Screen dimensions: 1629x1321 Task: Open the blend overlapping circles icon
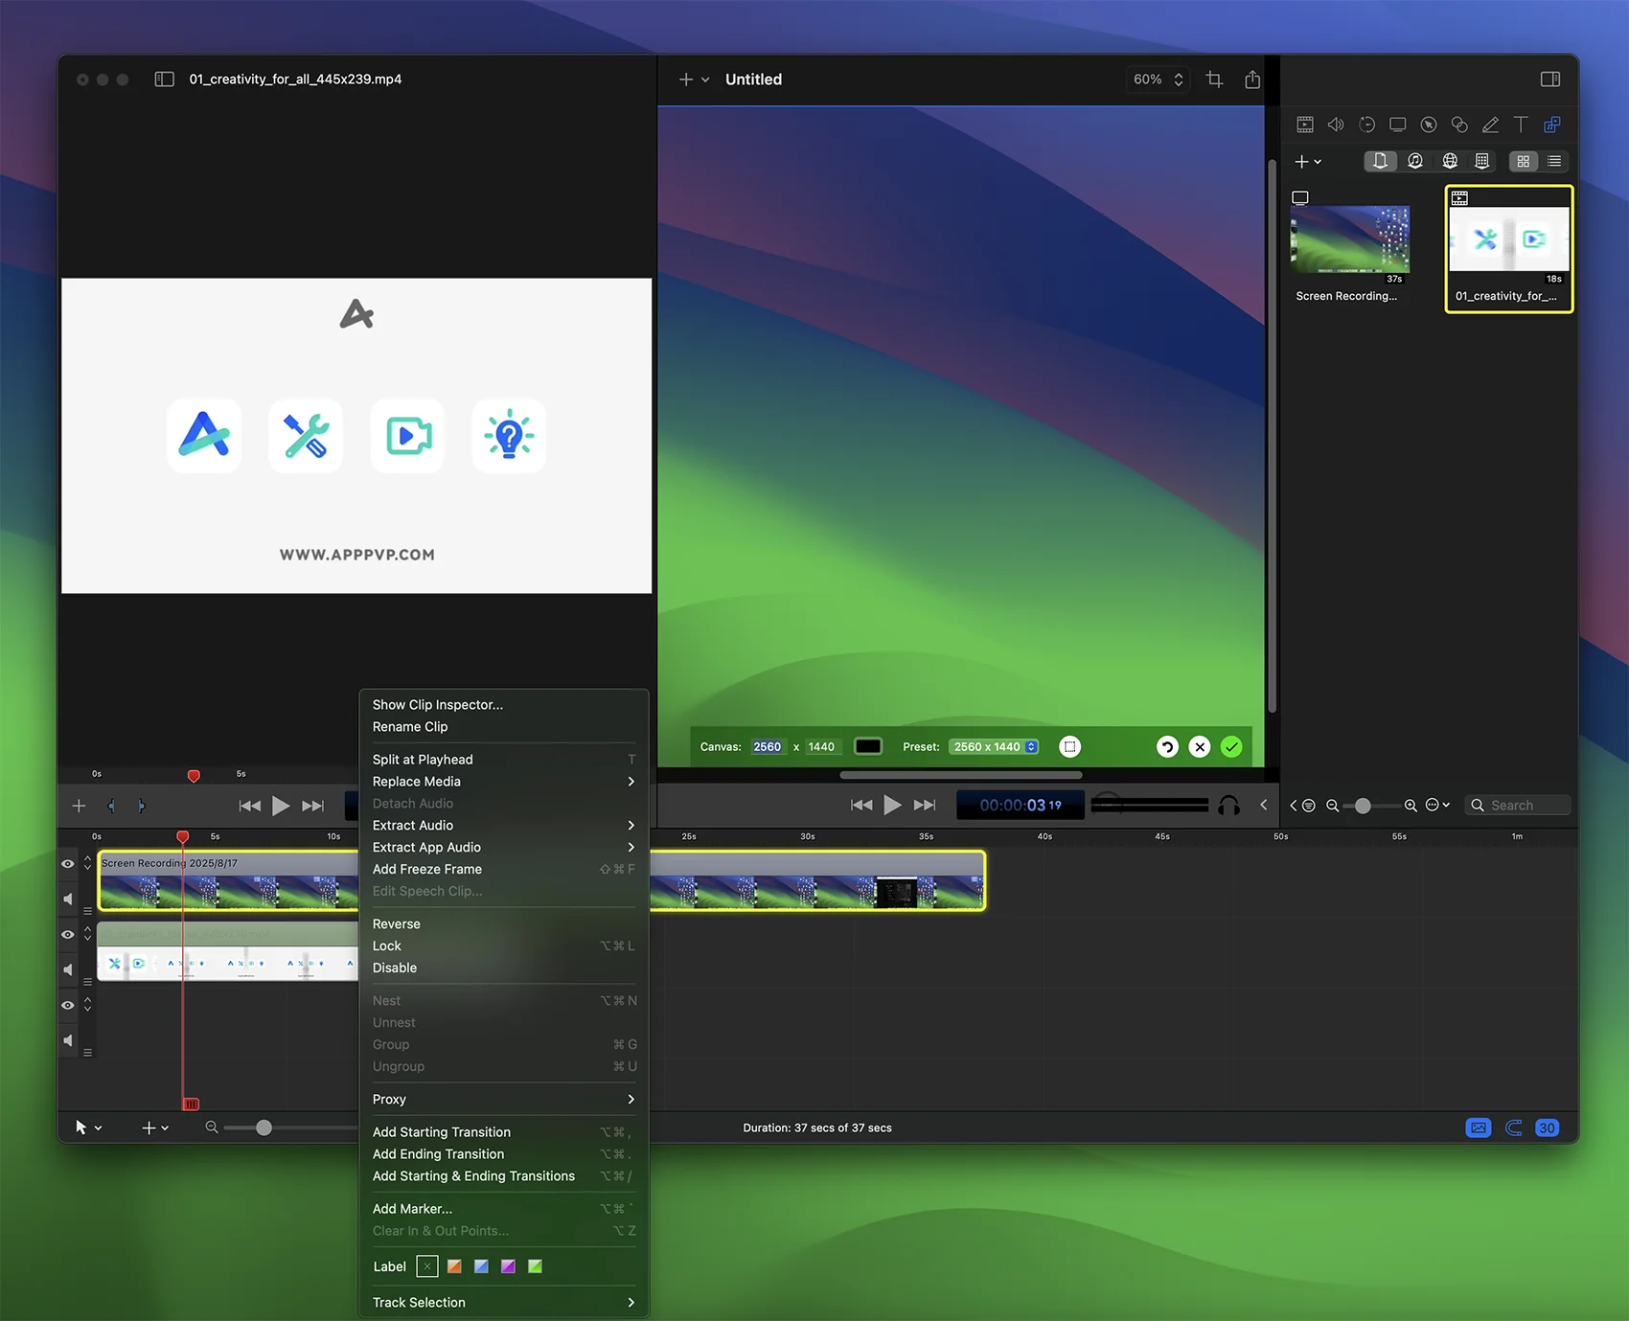tap(1459, 125)
